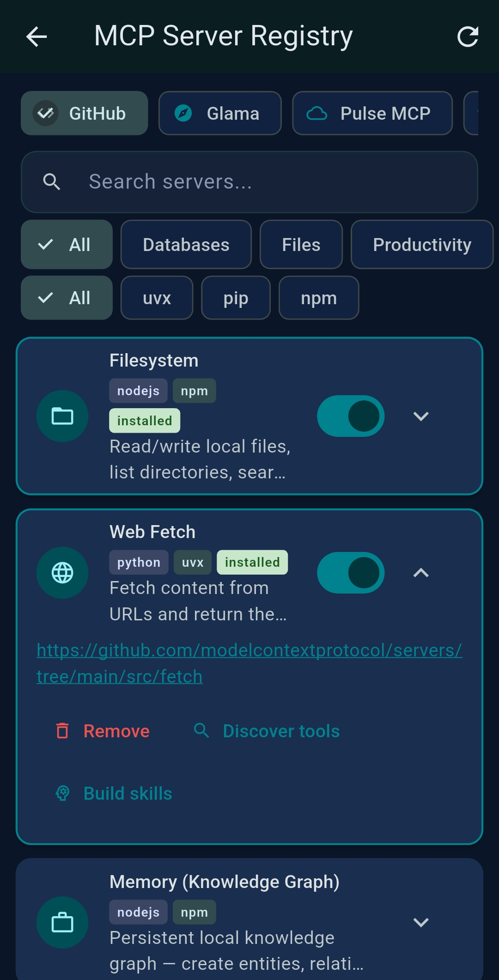Focus the Search servers field
The width and height of the screenshot is (499, 980).
click(x=249, y=182)
